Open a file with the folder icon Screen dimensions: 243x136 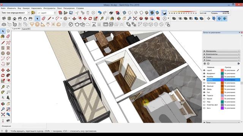pyautogui.click(x=66, y=12)
